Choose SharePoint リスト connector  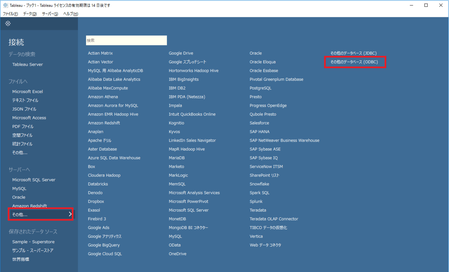click(x=265, y=175)
